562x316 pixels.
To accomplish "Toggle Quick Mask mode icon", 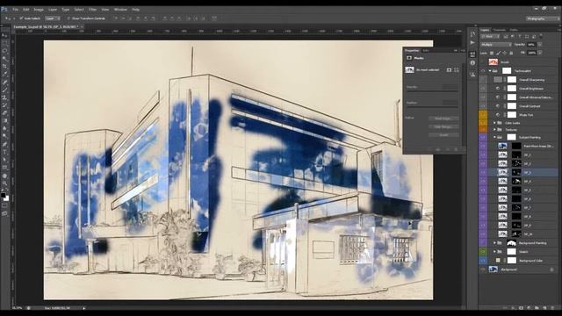I will pyautogui.click(x=4, y=206).
